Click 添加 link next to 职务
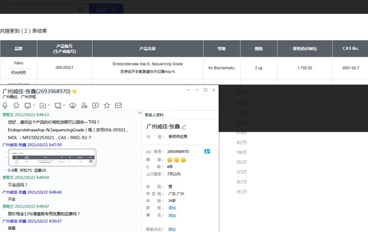The height and width of the screenshot is (232, 368). click(x=172, y=208)
